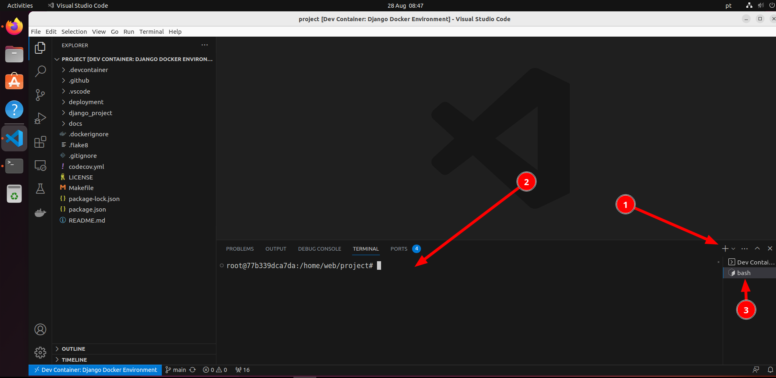Viewport: 776px width, 378px height.
Task: Open Activities overview
Action: point(20,6)
